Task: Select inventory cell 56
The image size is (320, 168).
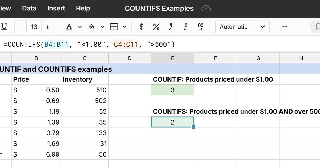Action: (x=85, y=154)
